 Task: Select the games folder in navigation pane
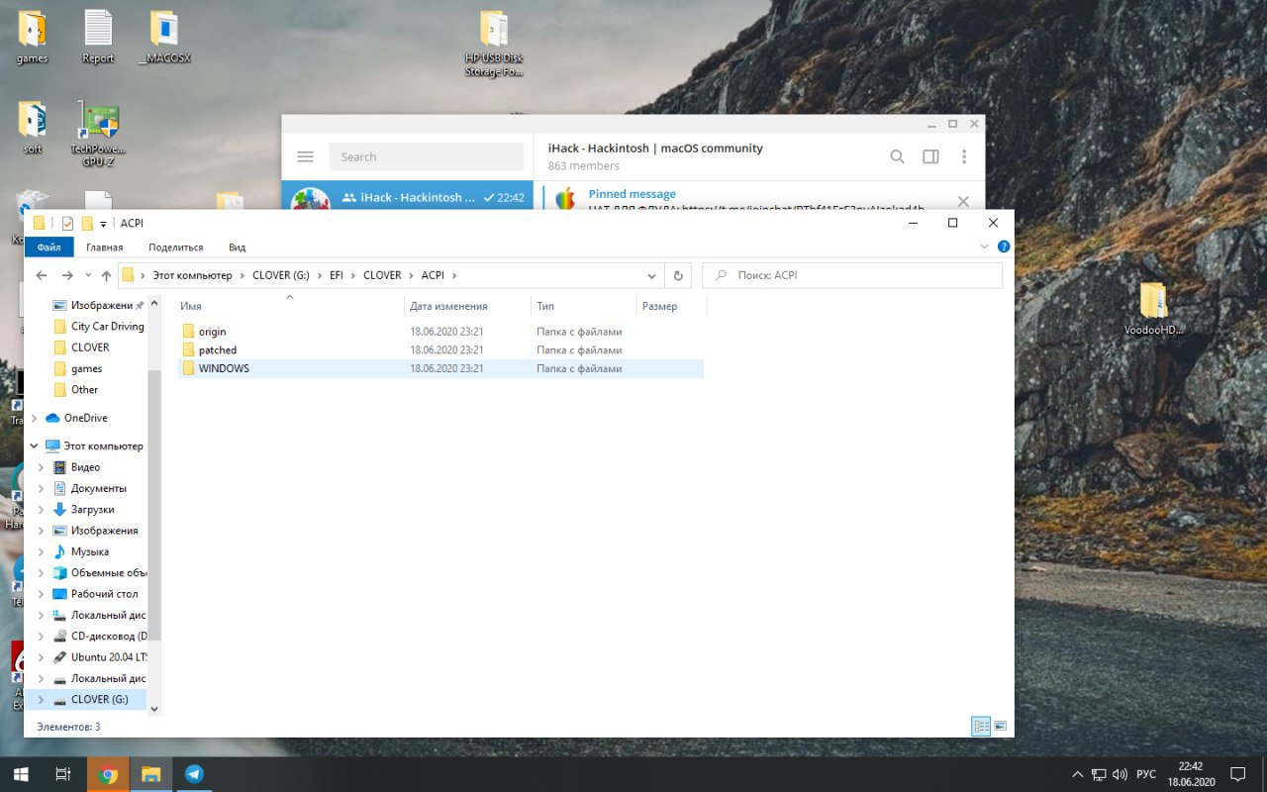(x=86, y=368)
